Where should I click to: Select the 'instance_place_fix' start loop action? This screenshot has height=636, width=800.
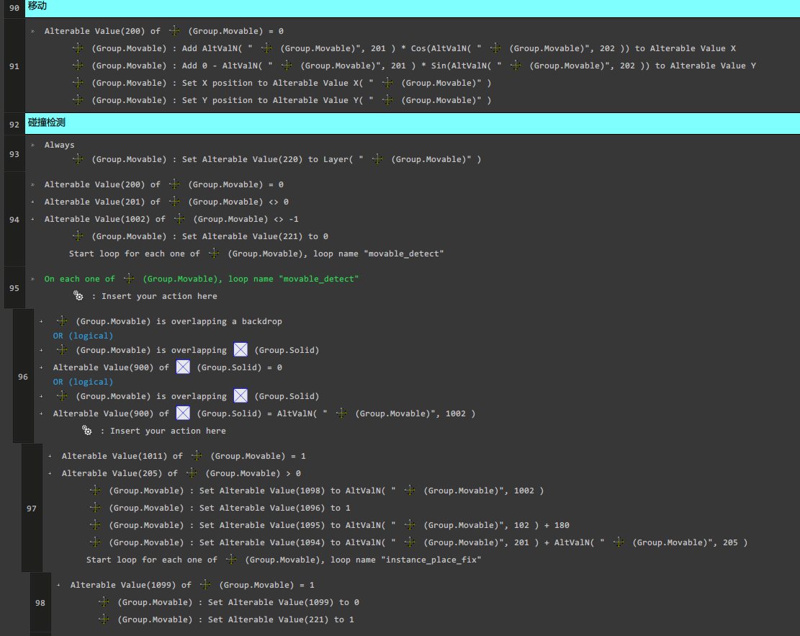(x=284, y=560)
